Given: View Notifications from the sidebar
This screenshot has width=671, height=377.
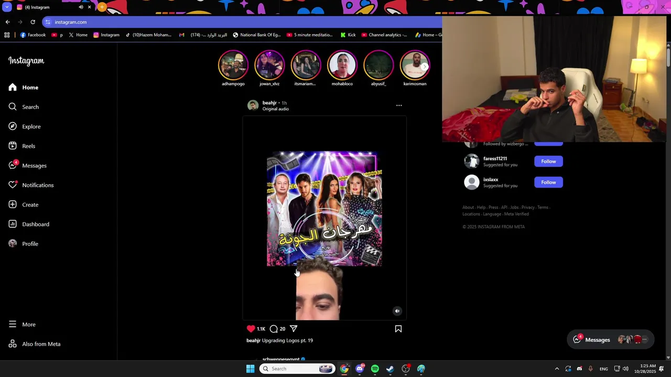Looking at the screenshot, I should click(x=31, y=185).
